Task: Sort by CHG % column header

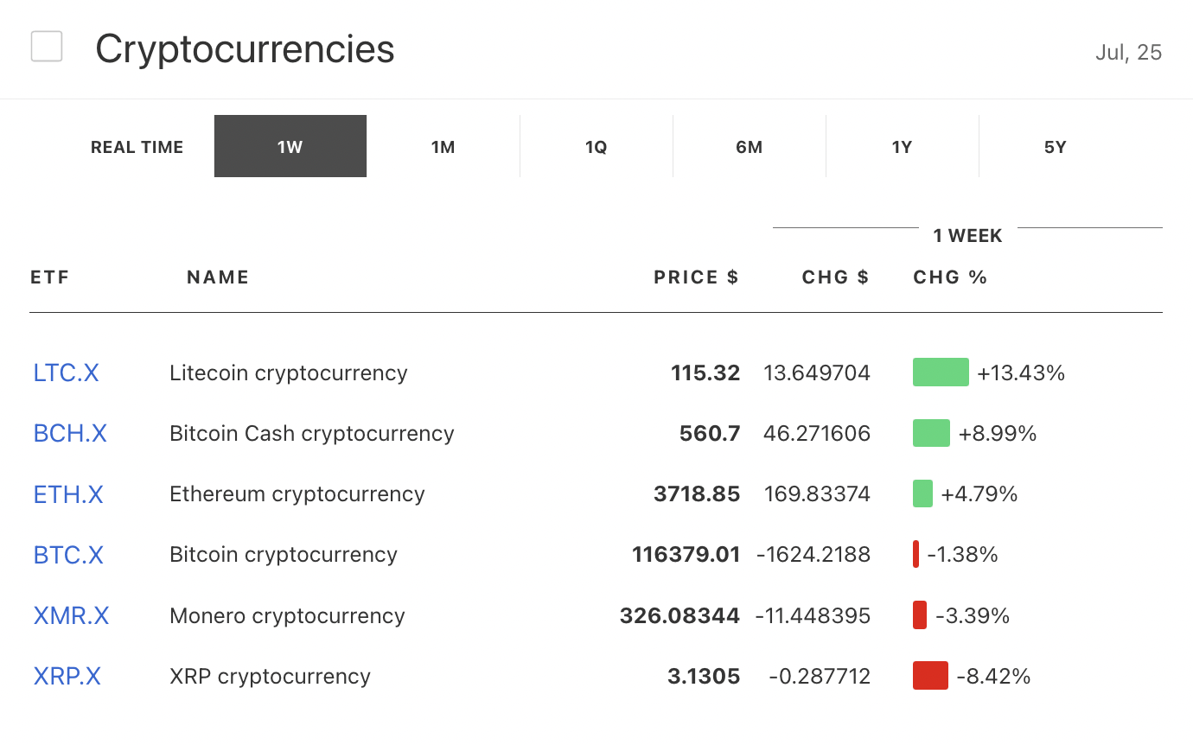Action: 950,277
